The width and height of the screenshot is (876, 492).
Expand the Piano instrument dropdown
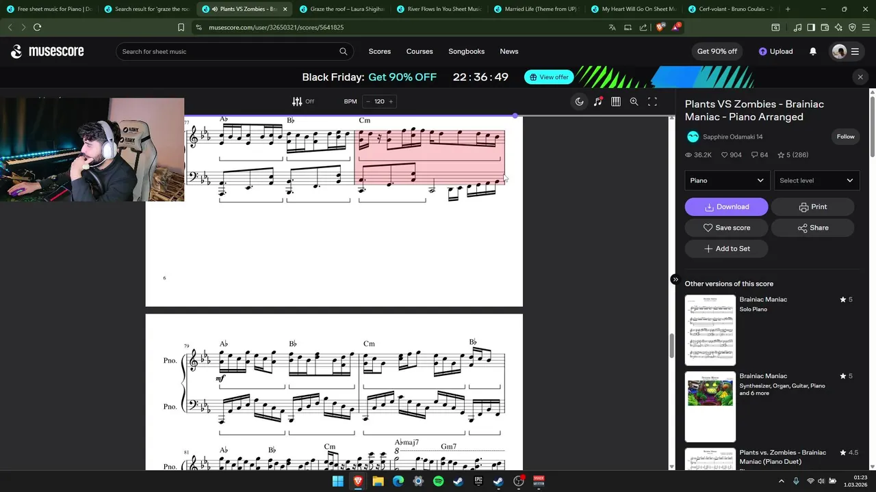[727, 180]
